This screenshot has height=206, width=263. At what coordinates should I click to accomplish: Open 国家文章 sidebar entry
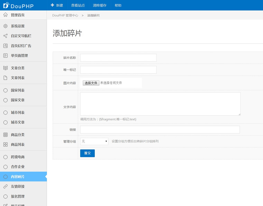coord(23,100)
